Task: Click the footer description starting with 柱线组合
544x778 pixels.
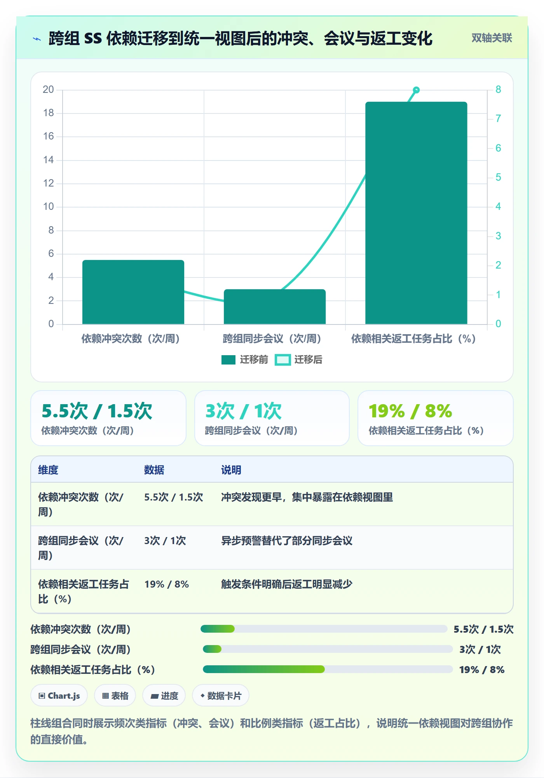Action: [x=272, y=731]
